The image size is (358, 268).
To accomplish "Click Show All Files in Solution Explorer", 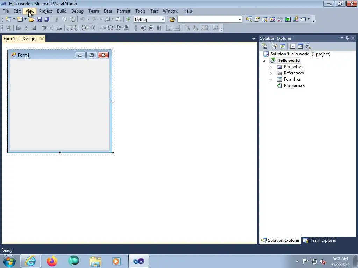I will tap(275, 46).
